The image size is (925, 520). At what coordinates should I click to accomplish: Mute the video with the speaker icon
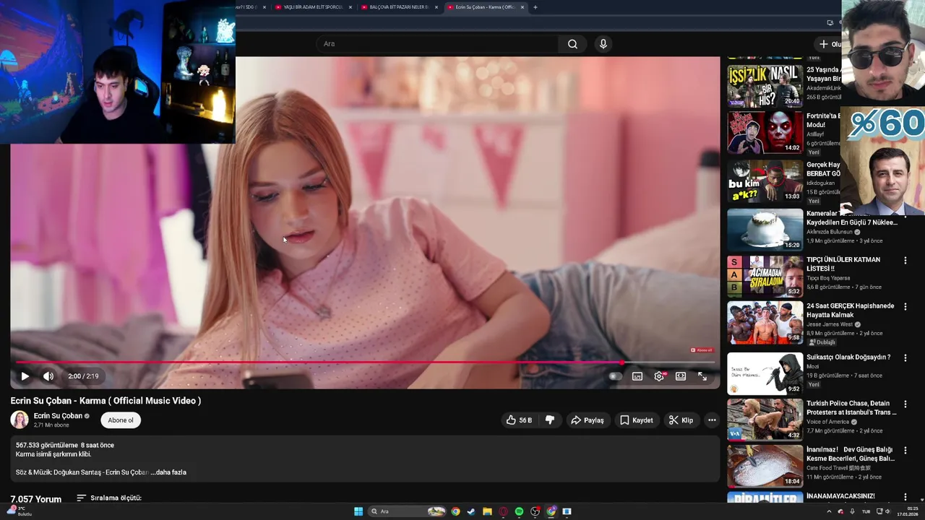pyautogui.click(x=48, y=376)
